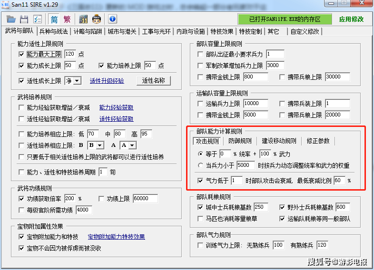
Task: Select the 当兵力小于 radio button
Action: click(200, 165)
